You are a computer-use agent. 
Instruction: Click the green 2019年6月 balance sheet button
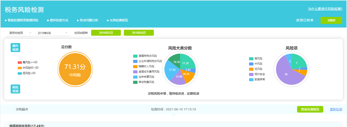pyautogui.click(x=139, y=33)
